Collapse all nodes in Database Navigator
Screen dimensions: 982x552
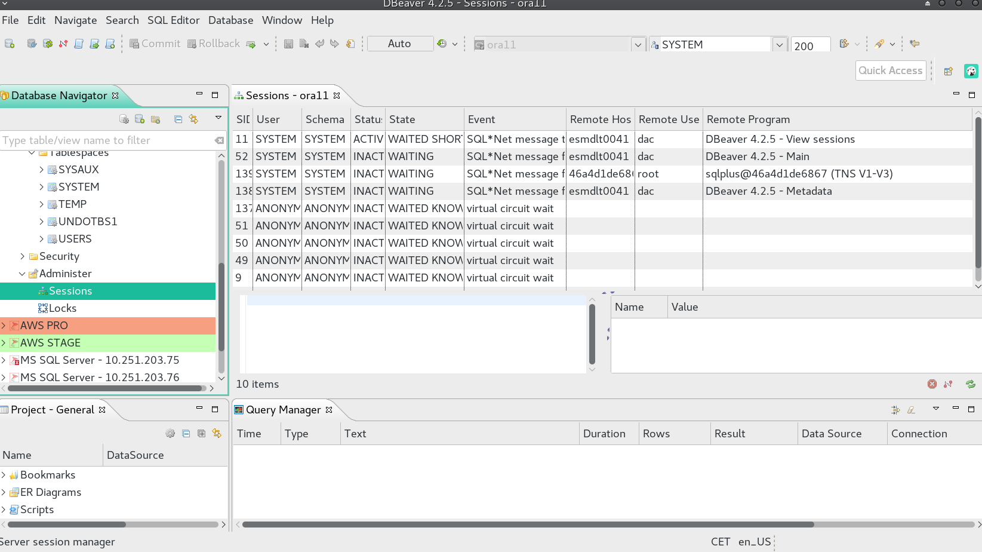pos(178,119)
